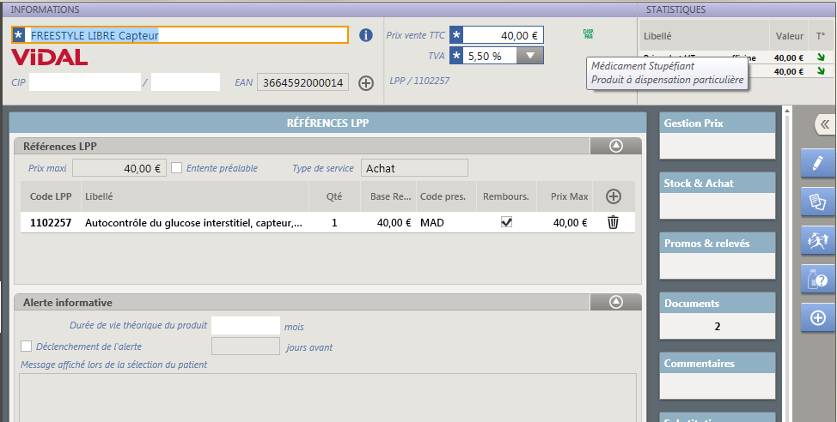The image size is (837, 422).
Task: Toggle the Entente préalable checkbox
Action: pyautogui.click(x=176, y=168)
